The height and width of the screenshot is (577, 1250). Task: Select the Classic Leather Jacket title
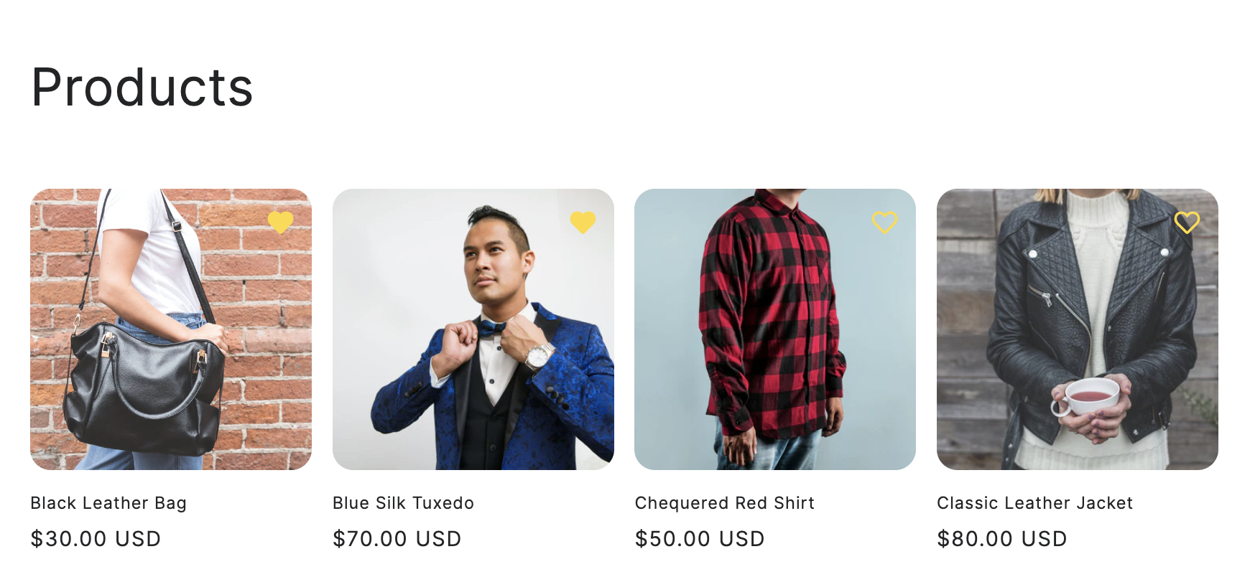pos(1034,503)
